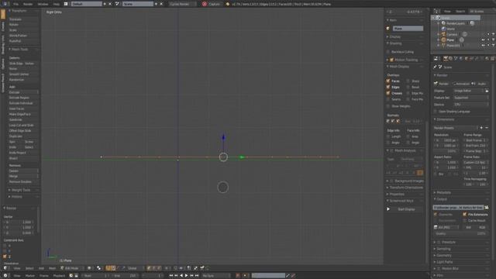Open the World properties tab icon
The height and width of the screenshot is (279, 496).
pos(461,59)
